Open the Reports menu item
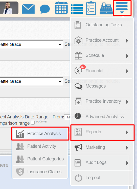The width and height of the screenshot is (137, 189). coord(102,132)
